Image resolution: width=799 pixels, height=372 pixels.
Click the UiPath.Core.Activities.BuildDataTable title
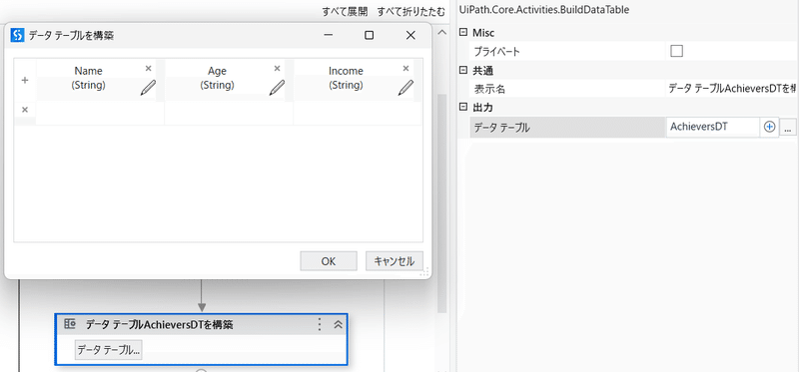pos(543,10)
